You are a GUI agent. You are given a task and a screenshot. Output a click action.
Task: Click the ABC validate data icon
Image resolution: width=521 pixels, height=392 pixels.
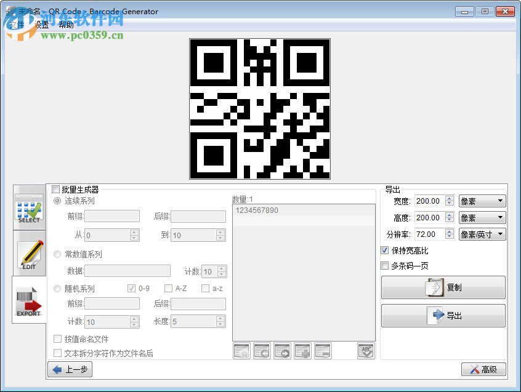(366, 351)
